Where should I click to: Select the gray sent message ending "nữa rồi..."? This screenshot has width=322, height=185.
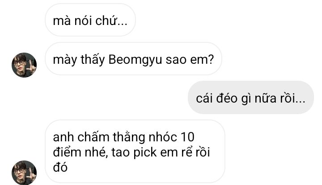(251, 98)
